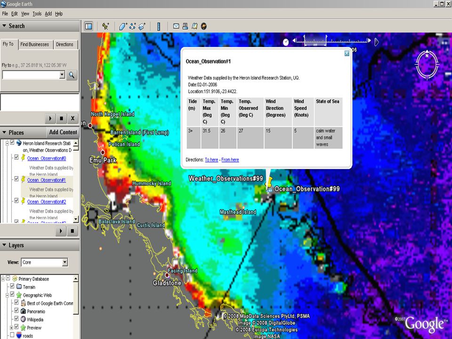Collapse the Search panel
The height and width of the screenshot is (339, 452).
tap(4, 25)
